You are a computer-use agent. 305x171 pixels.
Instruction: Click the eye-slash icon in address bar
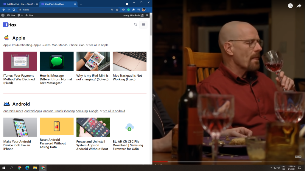tap(112, 9)
